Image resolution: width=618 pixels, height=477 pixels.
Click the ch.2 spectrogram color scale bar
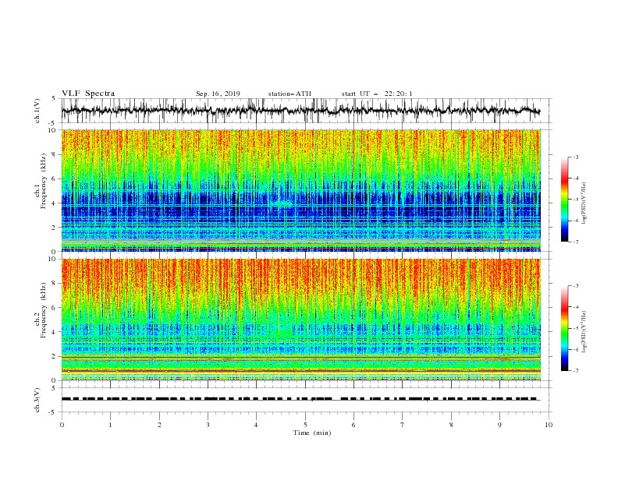(565, 328)
